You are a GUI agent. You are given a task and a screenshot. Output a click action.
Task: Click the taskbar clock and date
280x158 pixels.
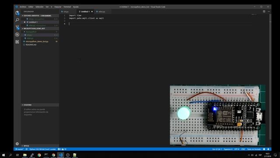pos(267,155)
